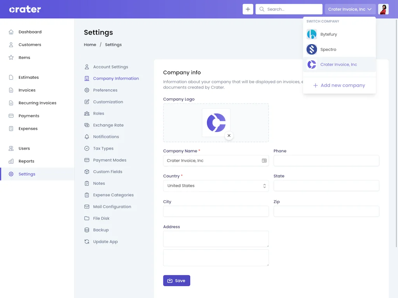Viewport: 398px width, 298px height.
Task: Click the Save button
Action: click(x=176, y=281)
